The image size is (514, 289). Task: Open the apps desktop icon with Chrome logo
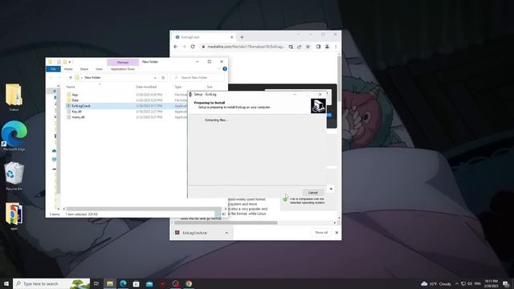[14, 217]
